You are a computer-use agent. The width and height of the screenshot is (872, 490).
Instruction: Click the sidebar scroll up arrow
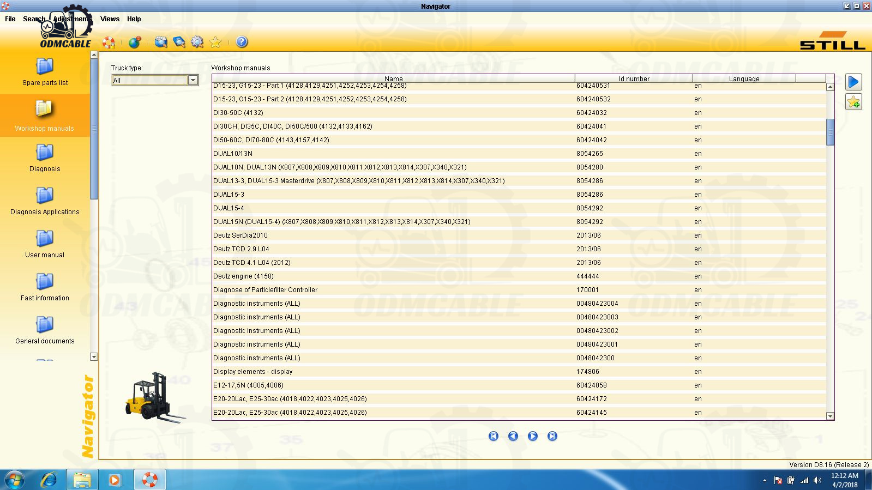coord(94,55)
